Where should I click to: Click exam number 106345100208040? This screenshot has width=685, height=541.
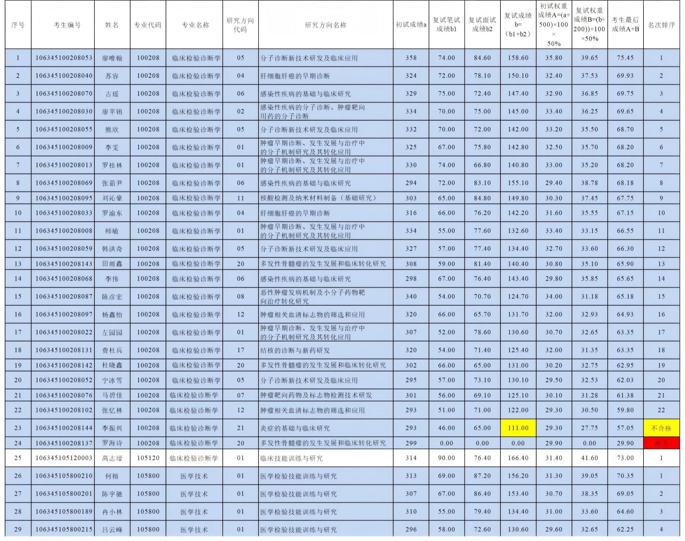tap(64, 76)
